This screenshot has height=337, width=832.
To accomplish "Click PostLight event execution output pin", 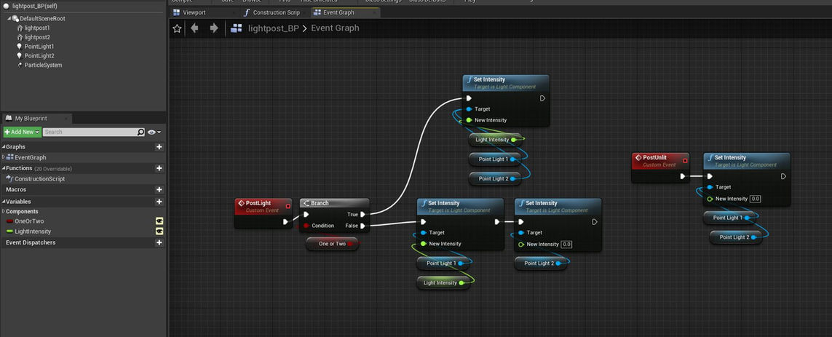I will [x=285, y=222].
